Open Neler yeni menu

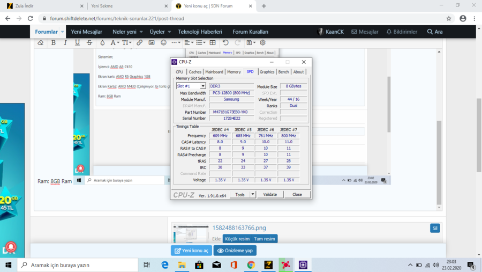point(127,32)
